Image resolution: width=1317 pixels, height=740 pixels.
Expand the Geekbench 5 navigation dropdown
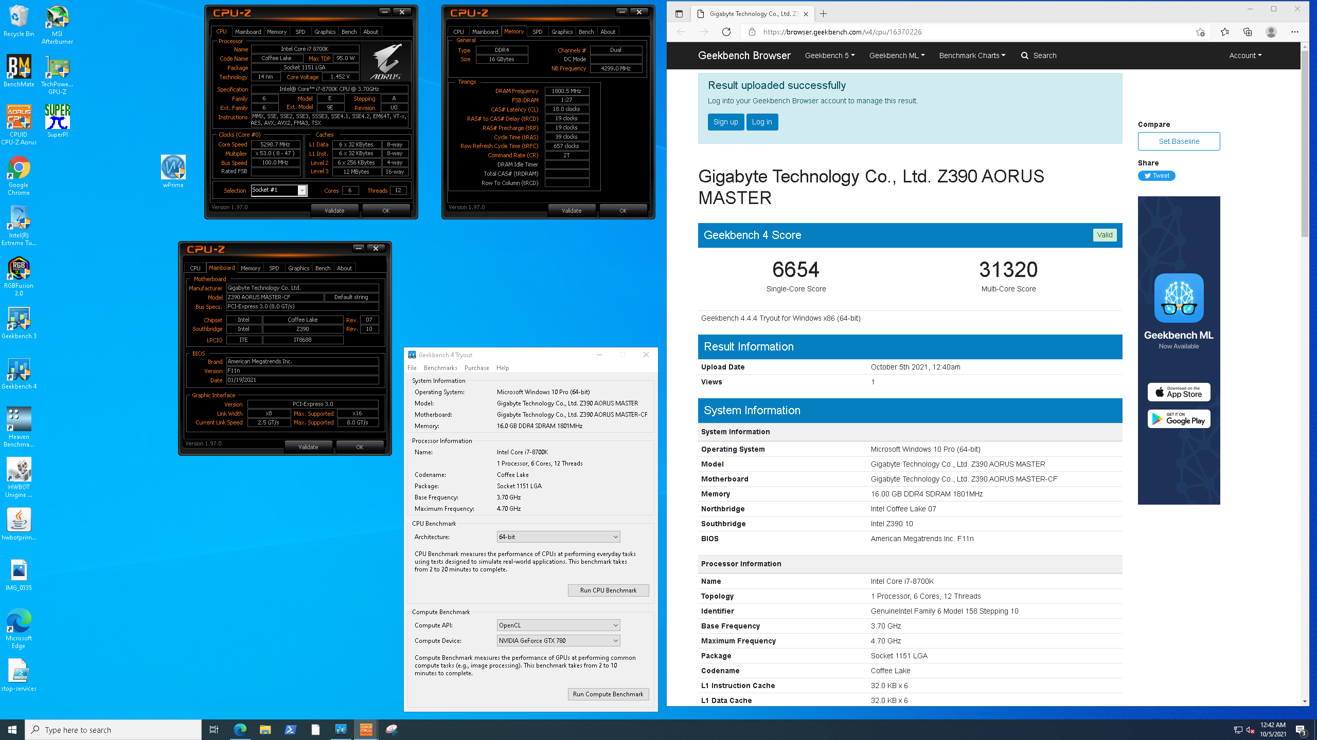click(x=830, y=55)
